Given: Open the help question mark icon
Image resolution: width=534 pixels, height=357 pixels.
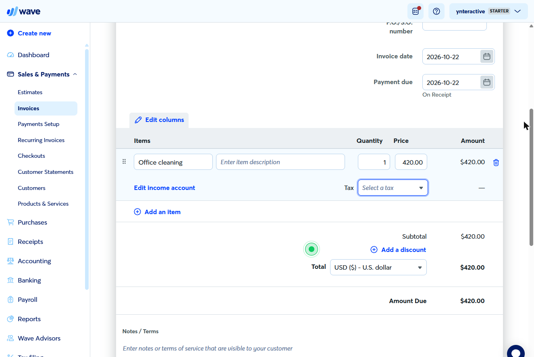Looking at the screenshot, I should coord(436,11).
